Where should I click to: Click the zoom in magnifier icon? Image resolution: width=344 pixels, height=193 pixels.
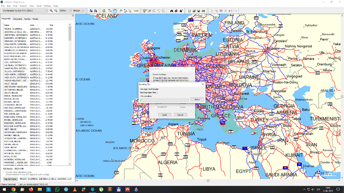[x=51, y=10]
